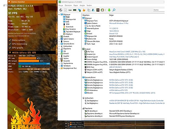Click the AMI BIOS date link
172x129 pixels.
click(116, 67)
